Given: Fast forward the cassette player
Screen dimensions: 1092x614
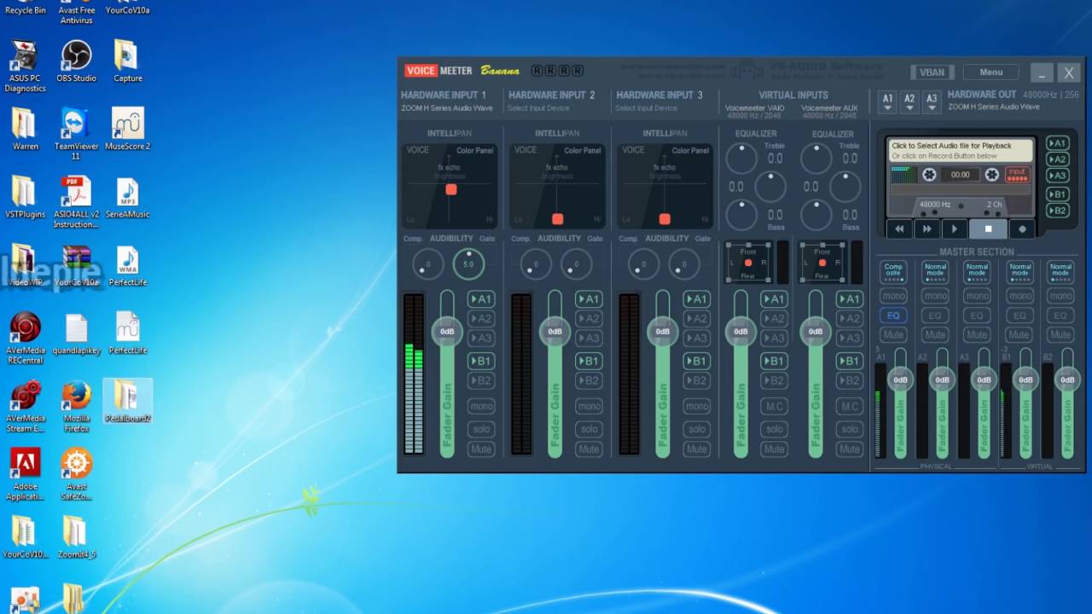Looking at the screenshot, I should click(x=926, y=229).
